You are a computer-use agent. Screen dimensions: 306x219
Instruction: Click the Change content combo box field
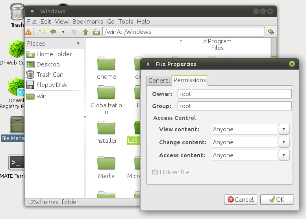point(245,142)
